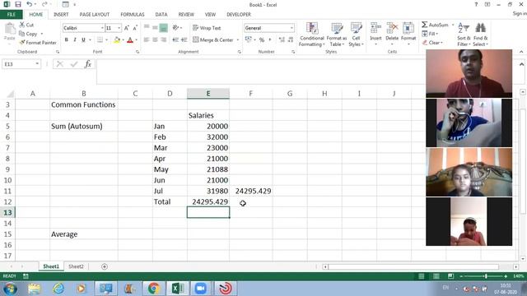Image resolution: width=527 pixels, height=296 pixels.
Task: Open Find & Select binoculars
Action: (480, 35)
